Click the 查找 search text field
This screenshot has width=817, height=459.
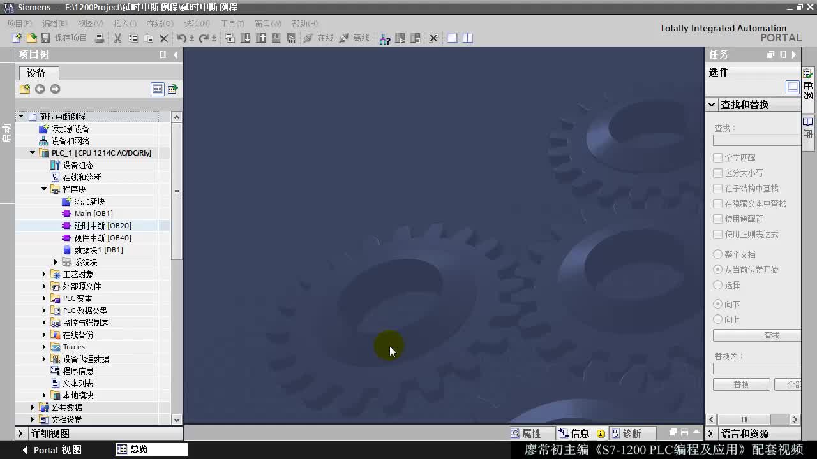click(757, 140)
